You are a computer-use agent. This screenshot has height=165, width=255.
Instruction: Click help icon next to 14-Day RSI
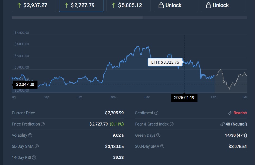pyautogui.click(x=34, y=158)
